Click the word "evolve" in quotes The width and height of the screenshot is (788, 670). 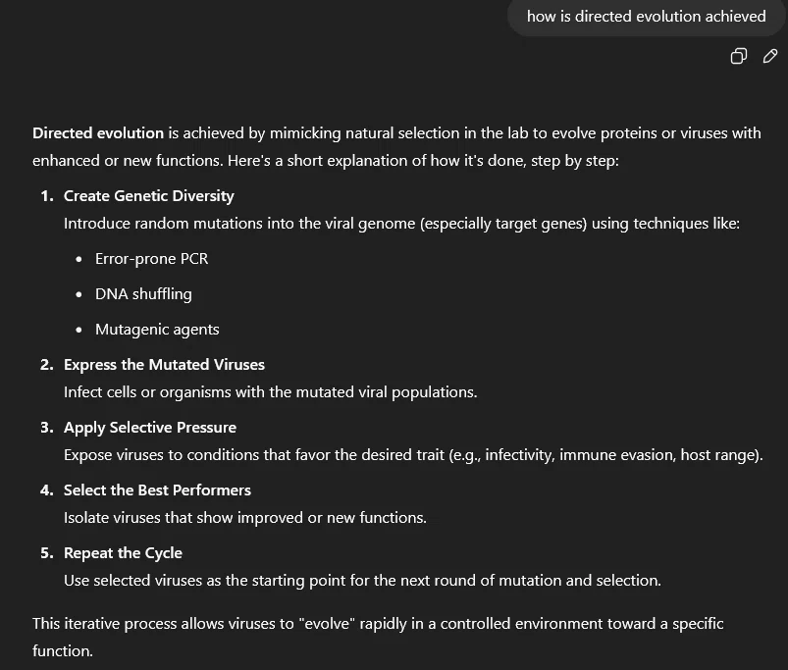(327, 624)
